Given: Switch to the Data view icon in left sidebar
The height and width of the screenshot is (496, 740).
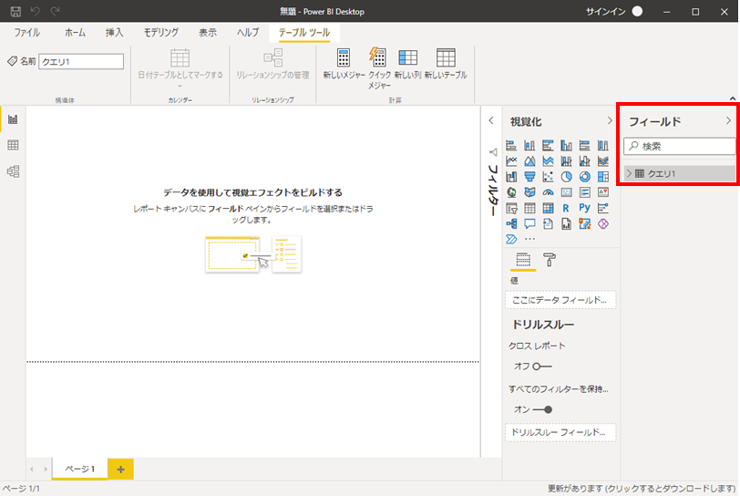Looking at the screenshot, I should (13, 145).
